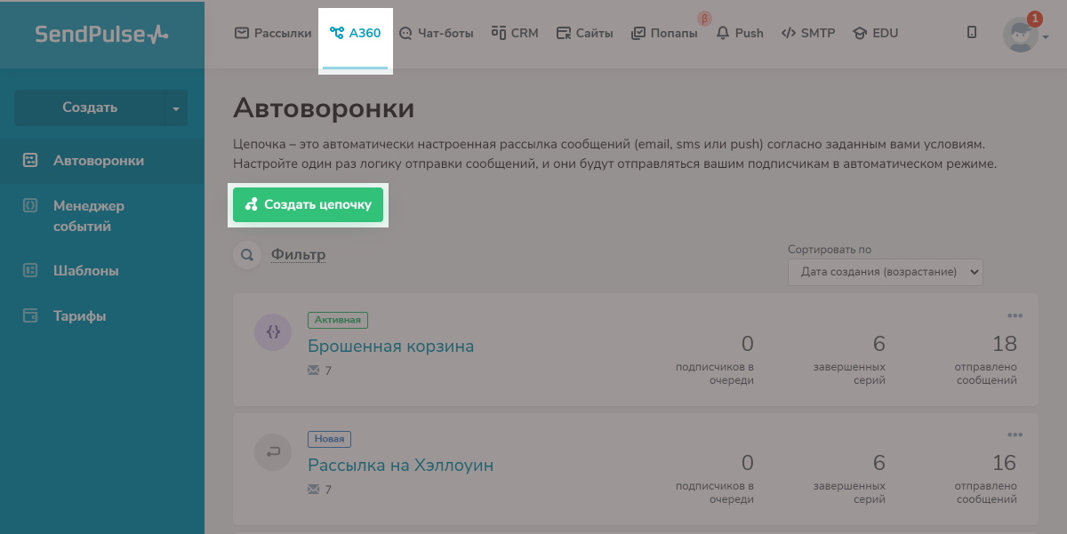This screenshot has width=1067, height=534.
Task: Click the notification count badge on avatar
Action: (x=1034, y=18)
